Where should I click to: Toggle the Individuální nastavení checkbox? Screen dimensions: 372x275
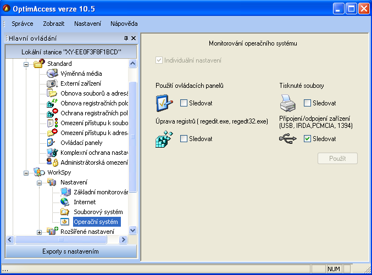pos(159,60)
